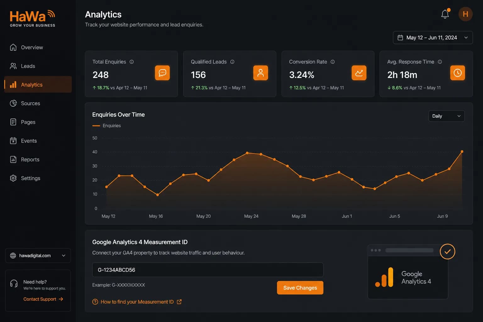Click the Events calendar icon
This screenshot has width=483, height=322.
tap(13, 141)
